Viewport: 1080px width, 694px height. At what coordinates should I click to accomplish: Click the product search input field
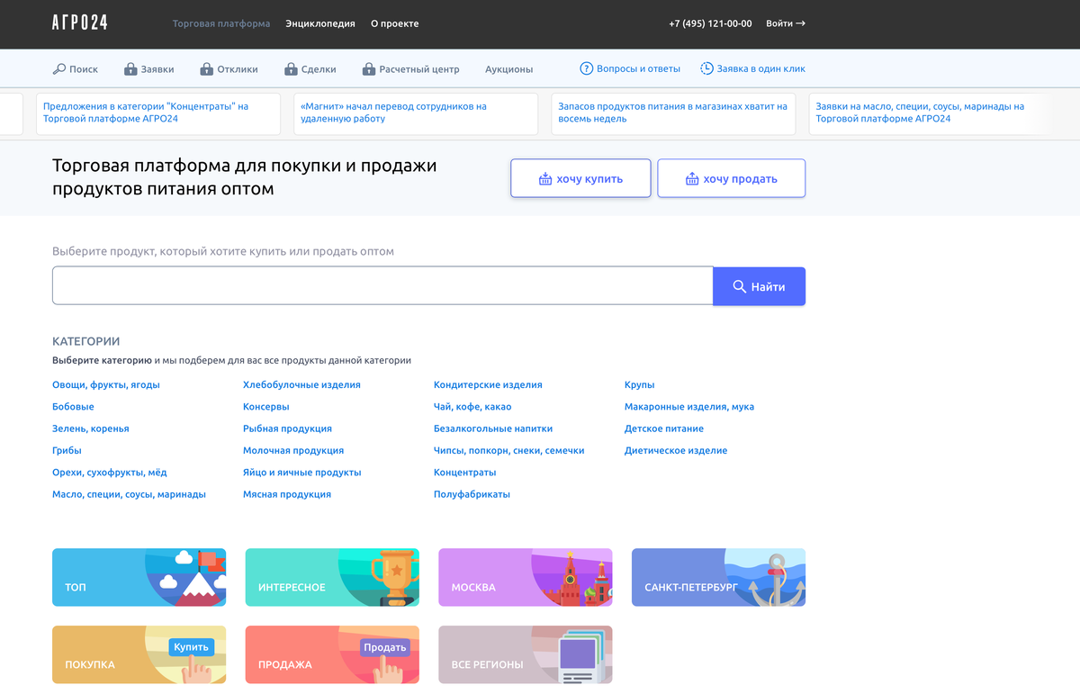(382, 284)
